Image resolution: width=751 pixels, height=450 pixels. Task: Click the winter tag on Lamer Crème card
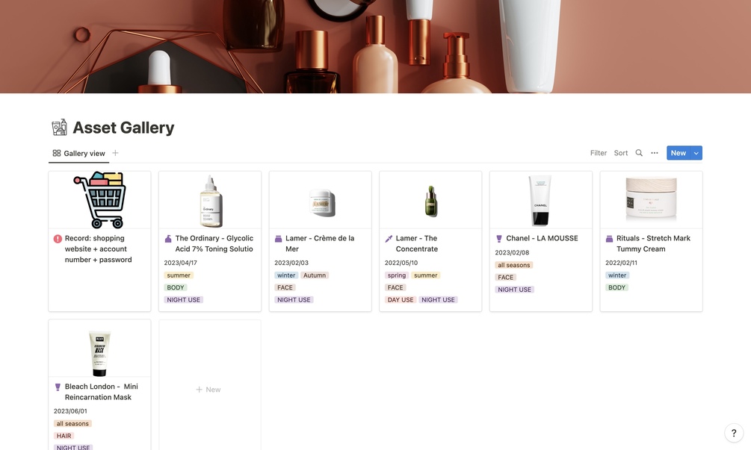click(x=286, y=275)
